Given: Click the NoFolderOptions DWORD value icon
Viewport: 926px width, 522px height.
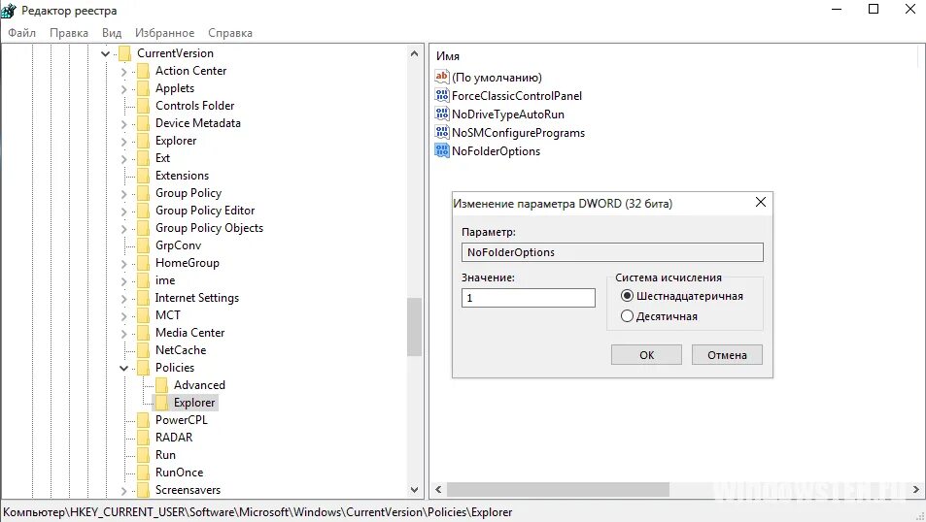Looking at the screenshot, I should coord(442,151).
